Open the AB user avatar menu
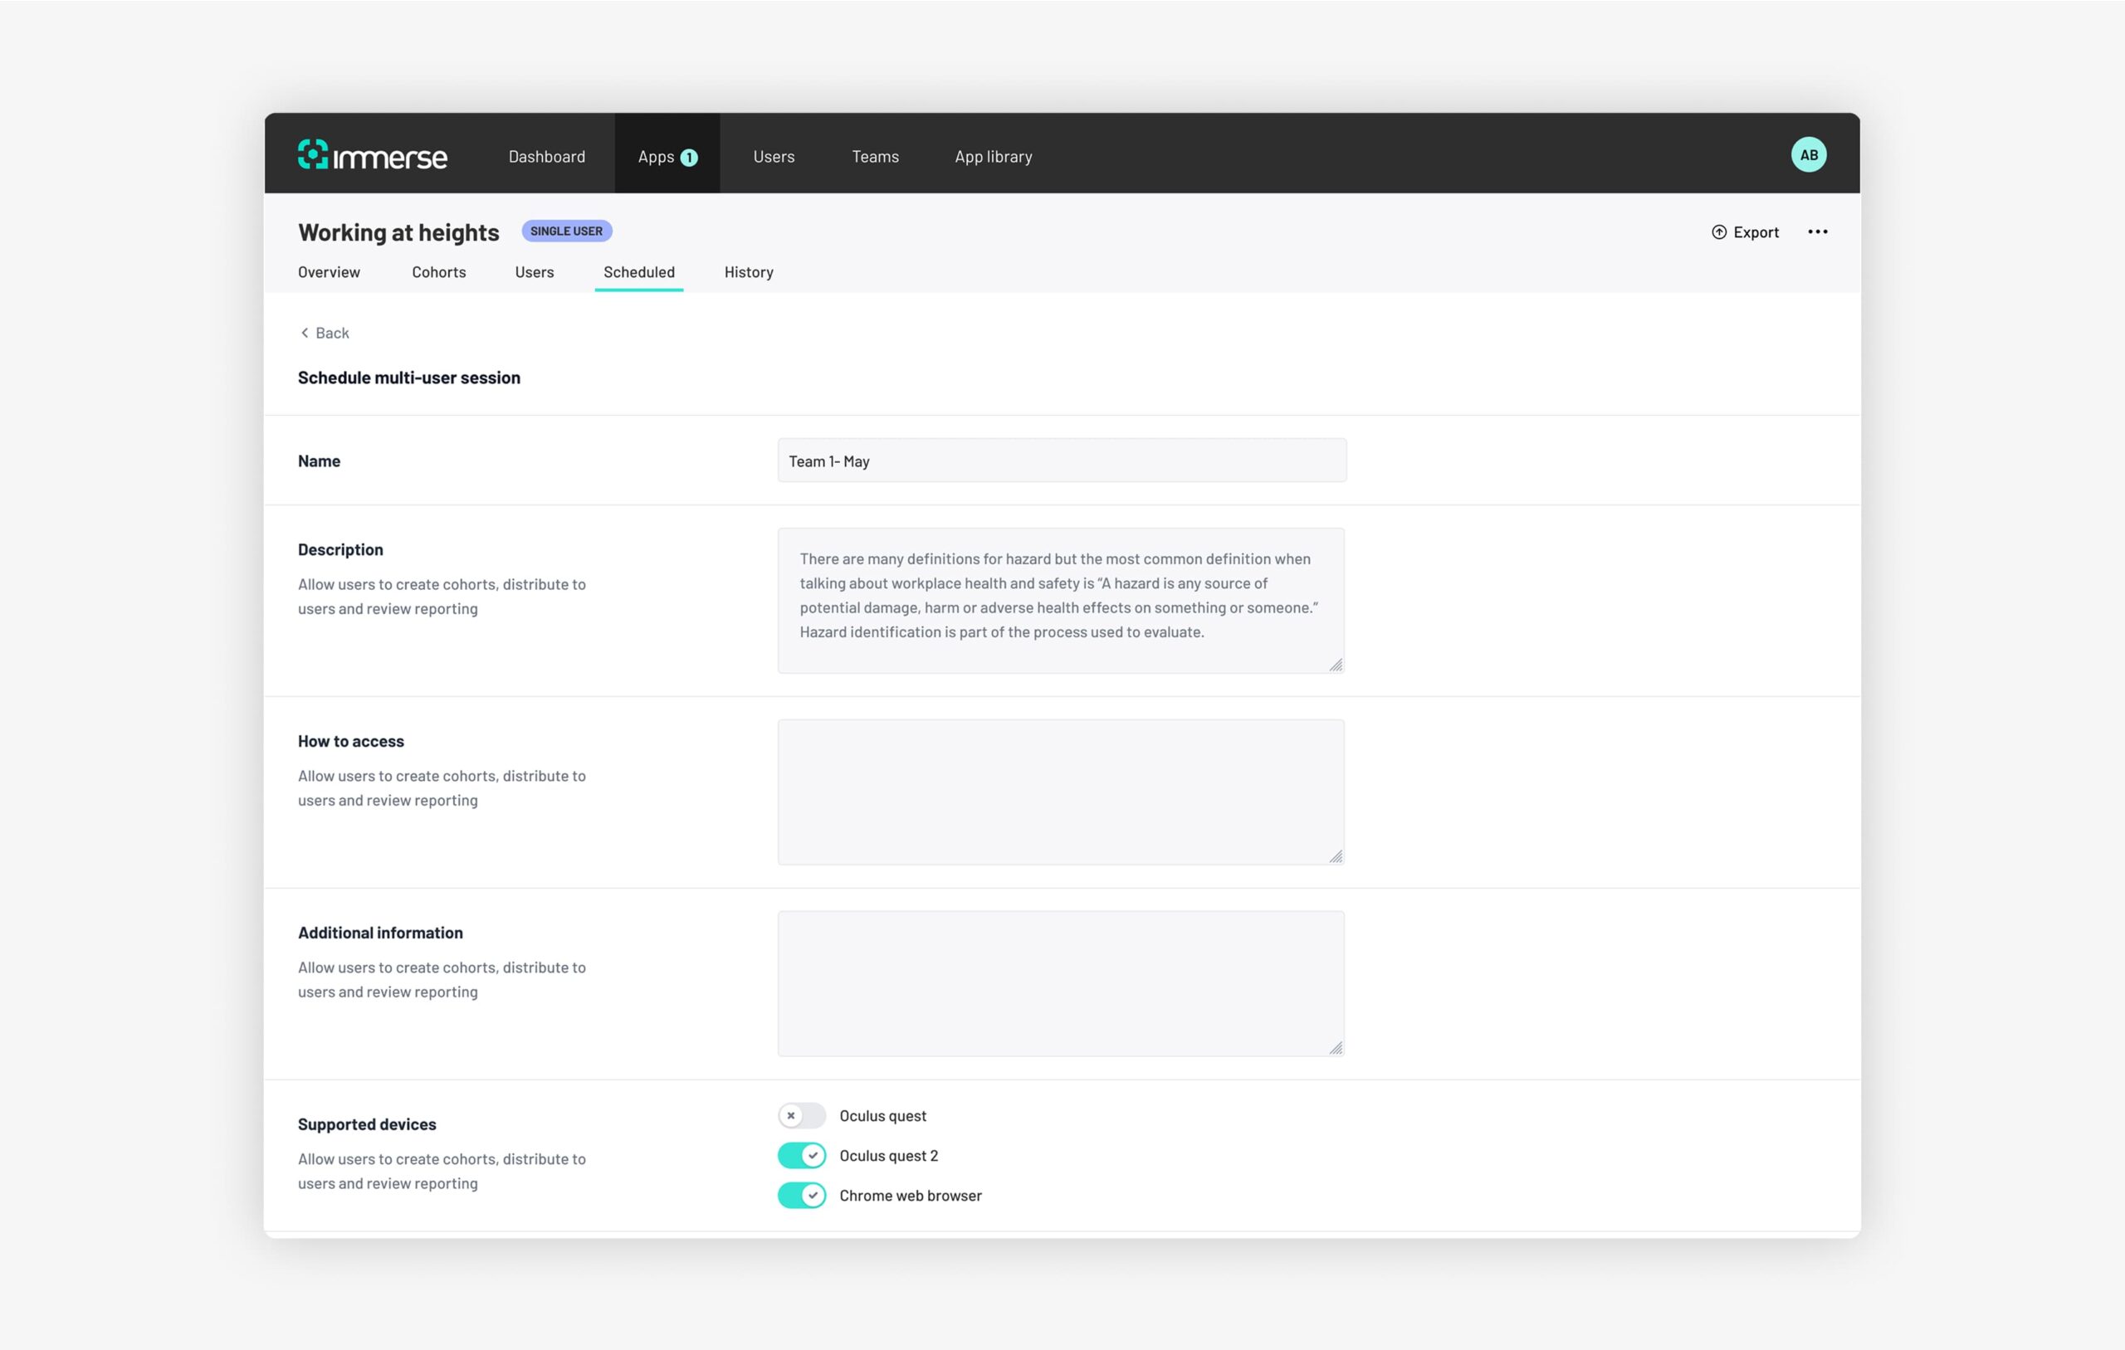The image size is (2125, 1350). pos(1808,155)
